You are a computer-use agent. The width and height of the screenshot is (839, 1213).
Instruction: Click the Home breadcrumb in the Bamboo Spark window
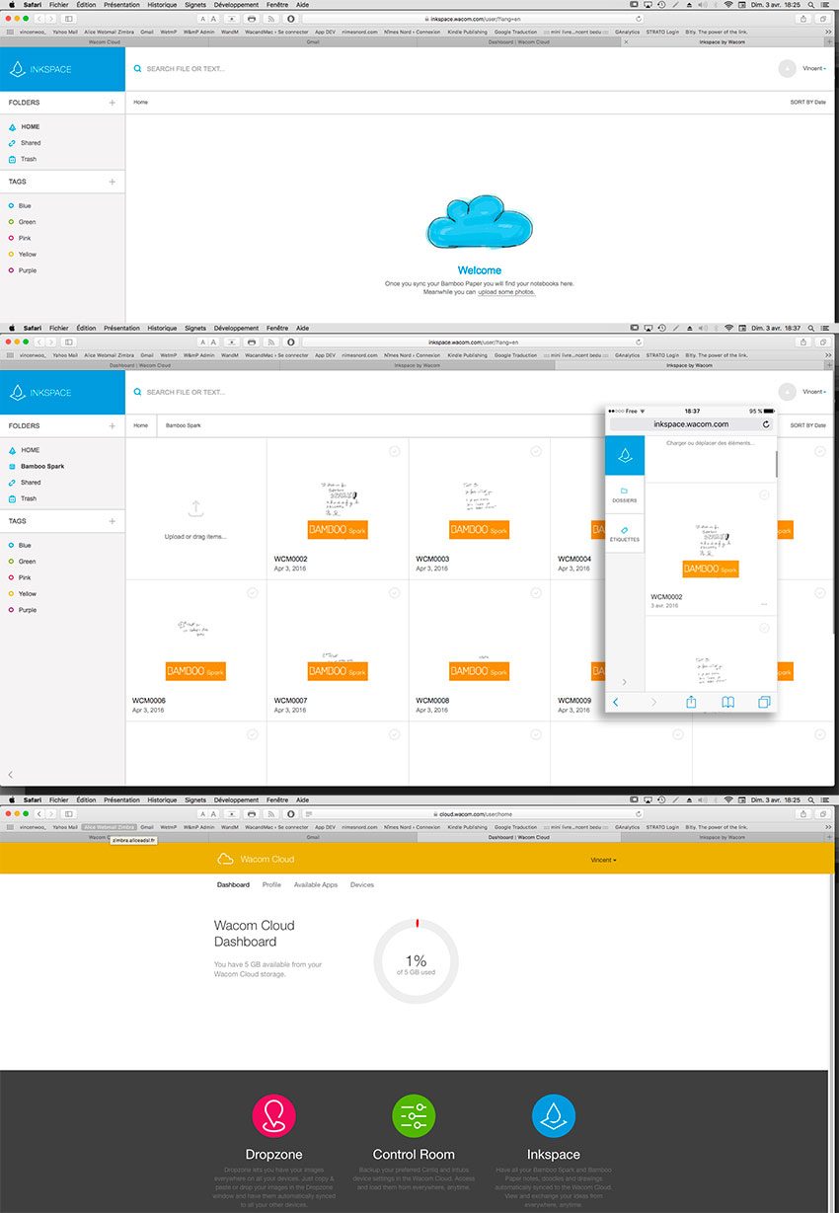141,425
